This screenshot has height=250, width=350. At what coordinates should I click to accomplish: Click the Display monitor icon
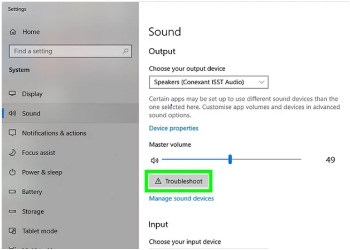[12, 94]
